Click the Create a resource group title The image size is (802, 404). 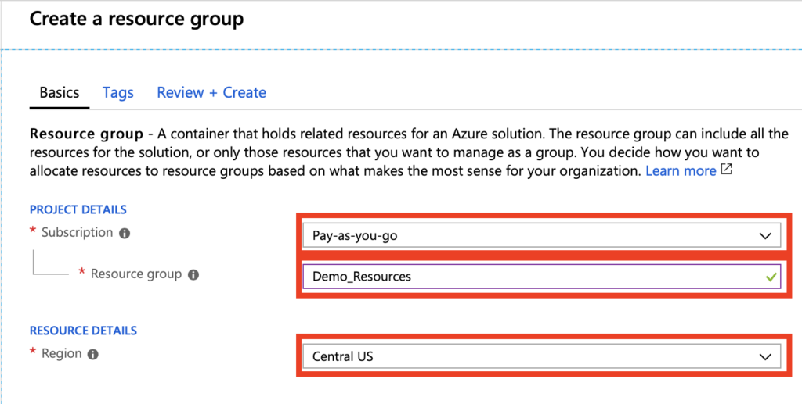(136, 20)
